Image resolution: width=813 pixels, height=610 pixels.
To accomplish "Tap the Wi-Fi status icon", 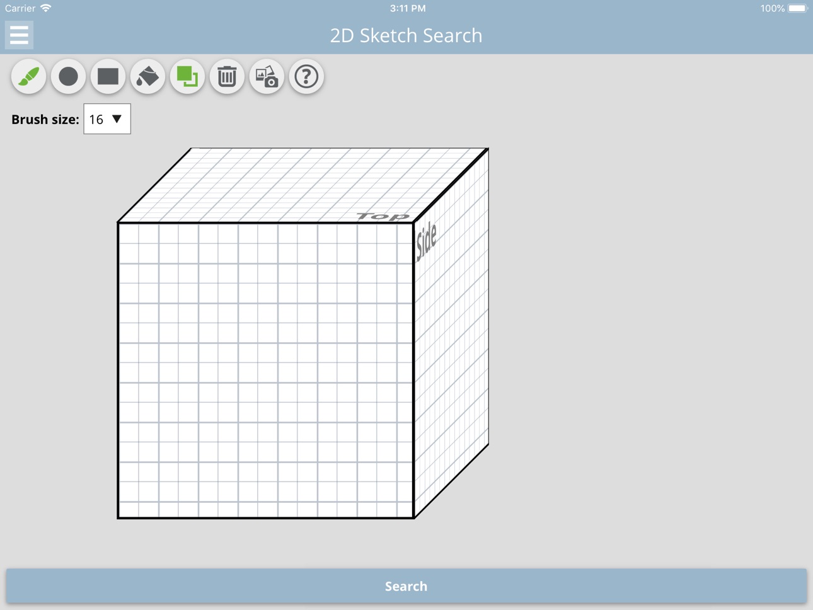I will tap(46, 8).
